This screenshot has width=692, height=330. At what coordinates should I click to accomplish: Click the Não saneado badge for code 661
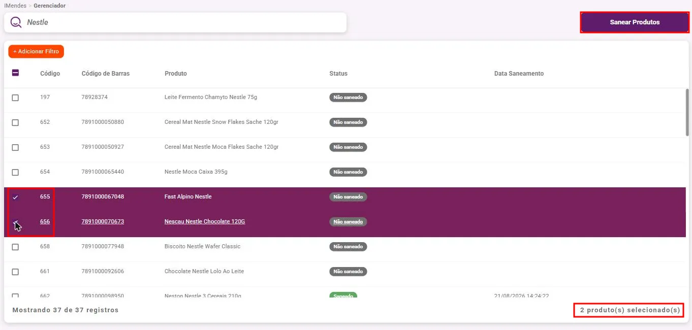click(x=348, y=272)
